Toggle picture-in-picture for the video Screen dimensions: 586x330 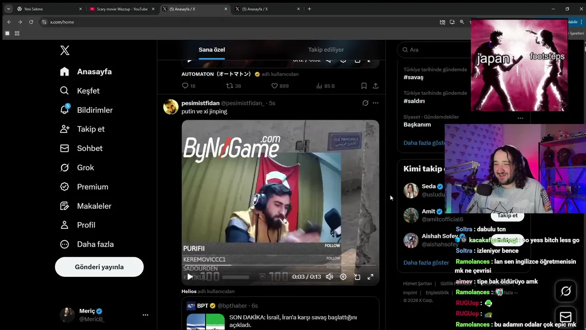coord(357,276)
